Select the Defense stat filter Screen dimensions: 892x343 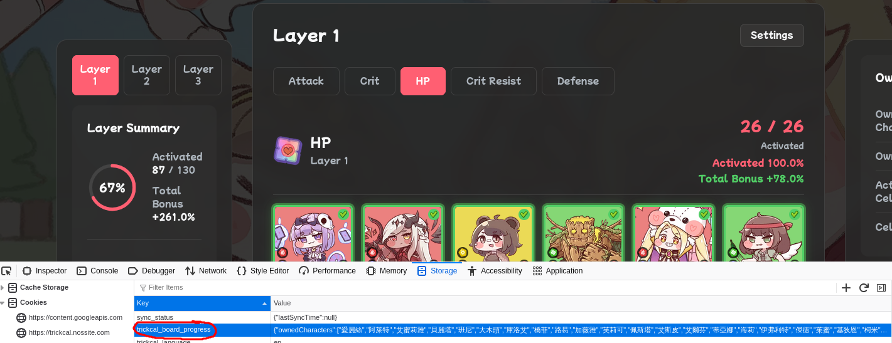pos(578,81)
